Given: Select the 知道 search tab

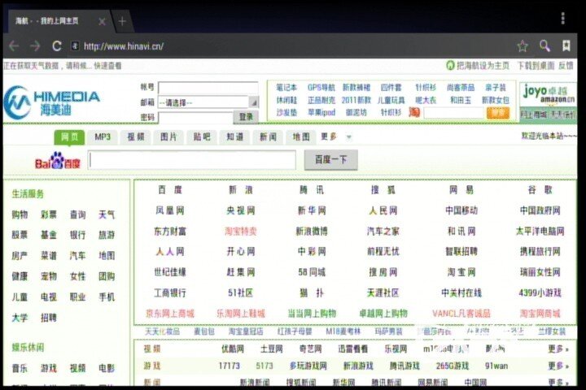Looking at the screenshot, I should pos(234,137).
